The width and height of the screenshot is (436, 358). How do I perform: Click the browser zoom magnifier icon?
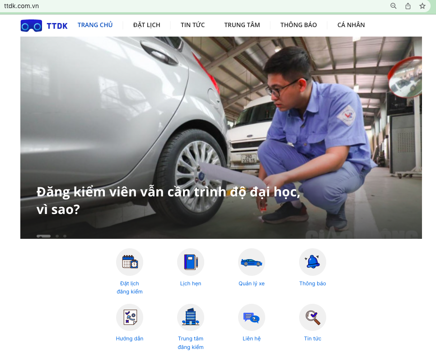[x=393, y=6]
